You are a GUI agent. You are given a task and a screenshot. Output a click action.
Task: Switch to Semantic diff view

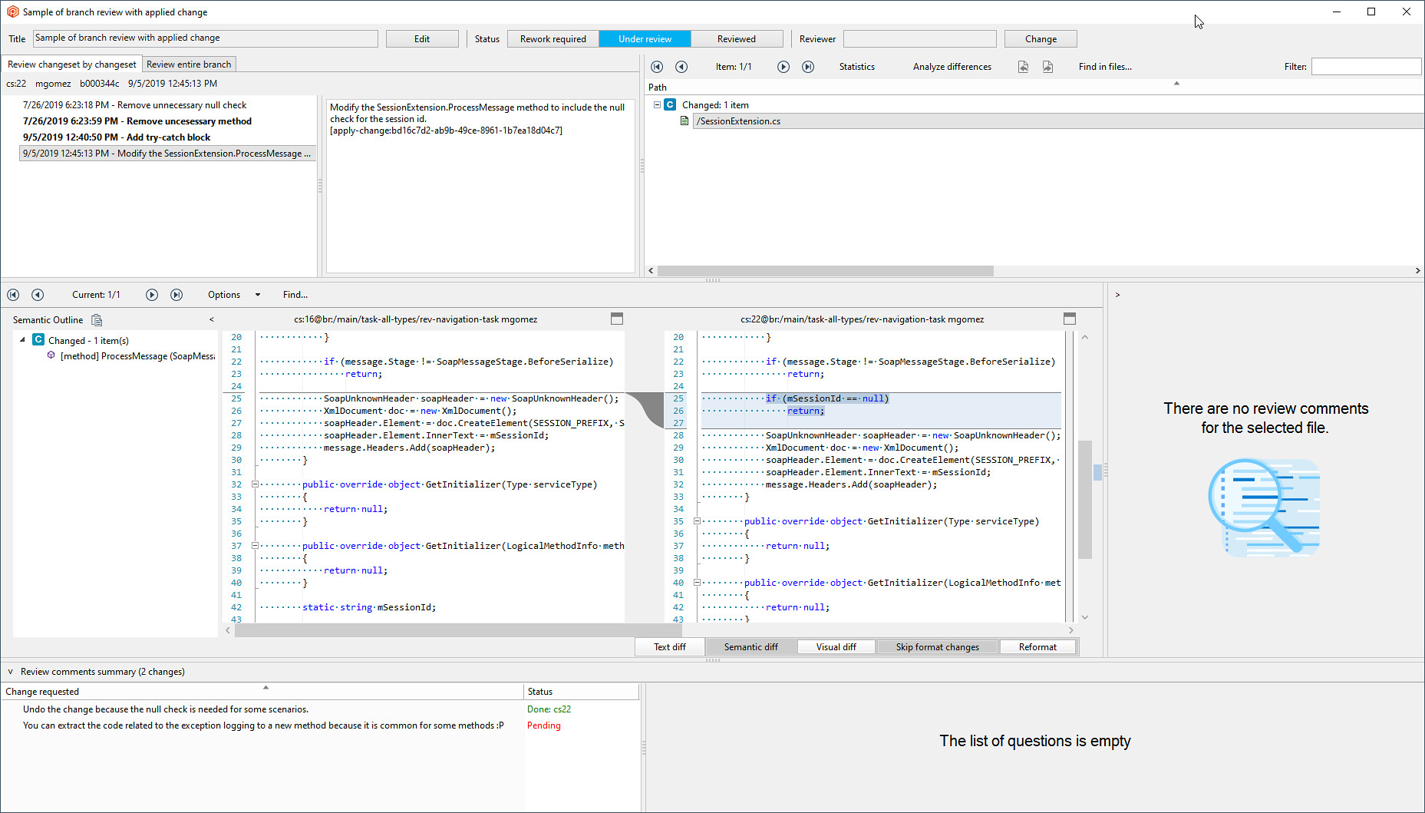coord(750,646)
